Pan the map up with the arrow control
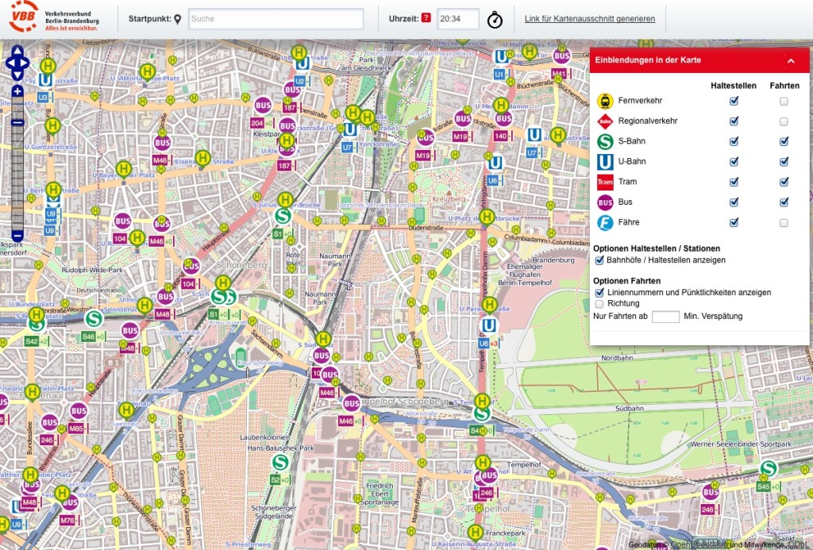Image resolution: width=813 pixels, height=550 pixels. (17, 52)
